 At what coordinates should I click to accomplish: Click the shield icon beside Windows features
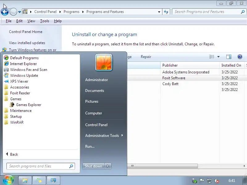pos(4,50)
